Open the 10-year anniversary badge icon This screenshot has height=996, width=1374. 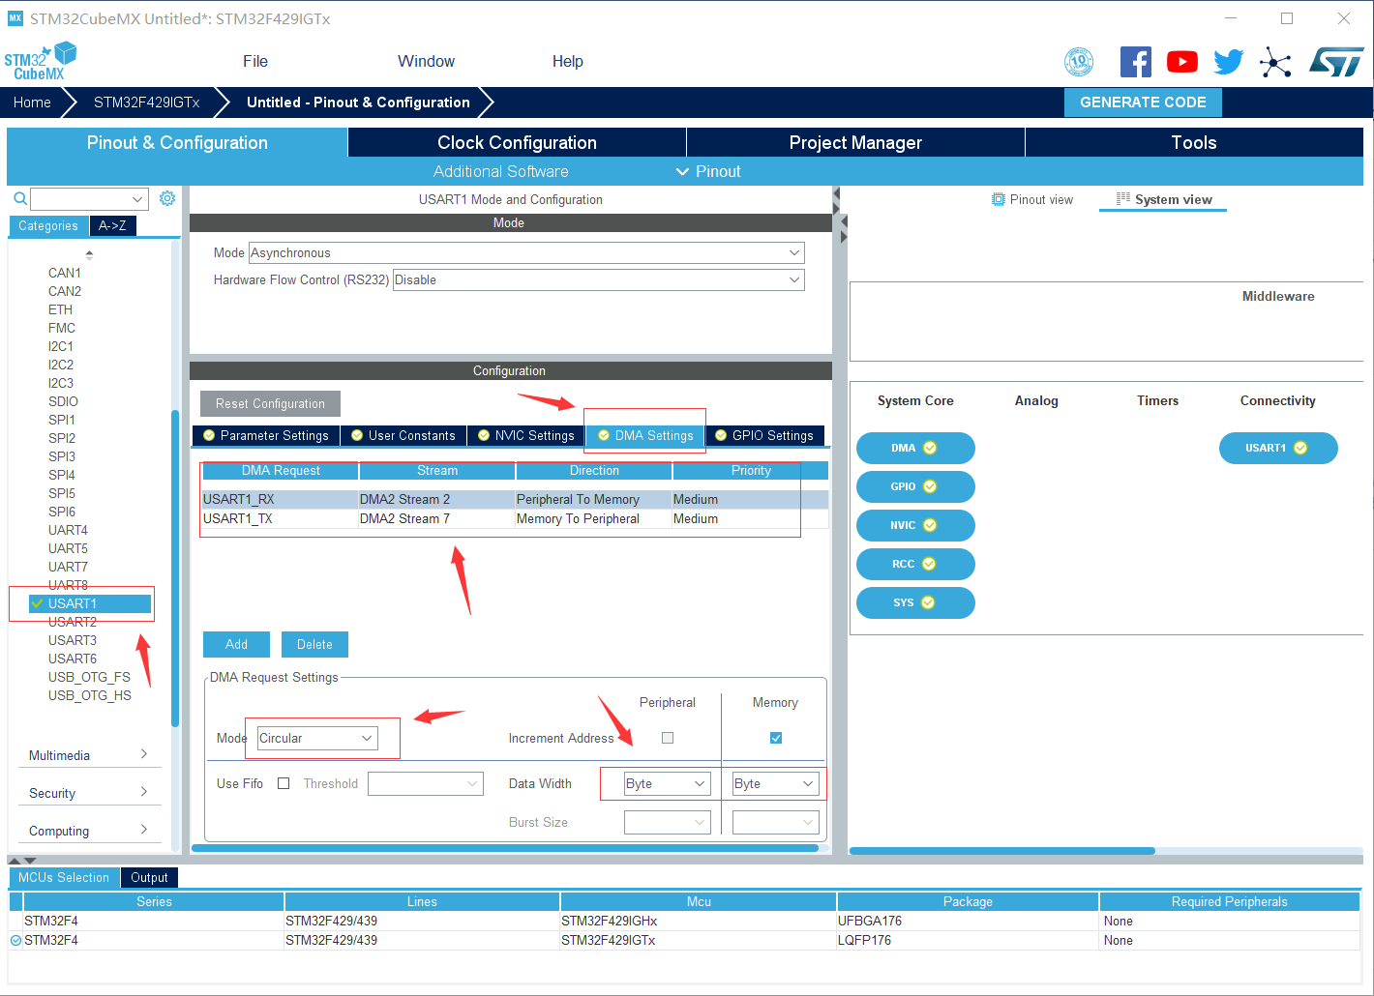(x=1079, y=62)
